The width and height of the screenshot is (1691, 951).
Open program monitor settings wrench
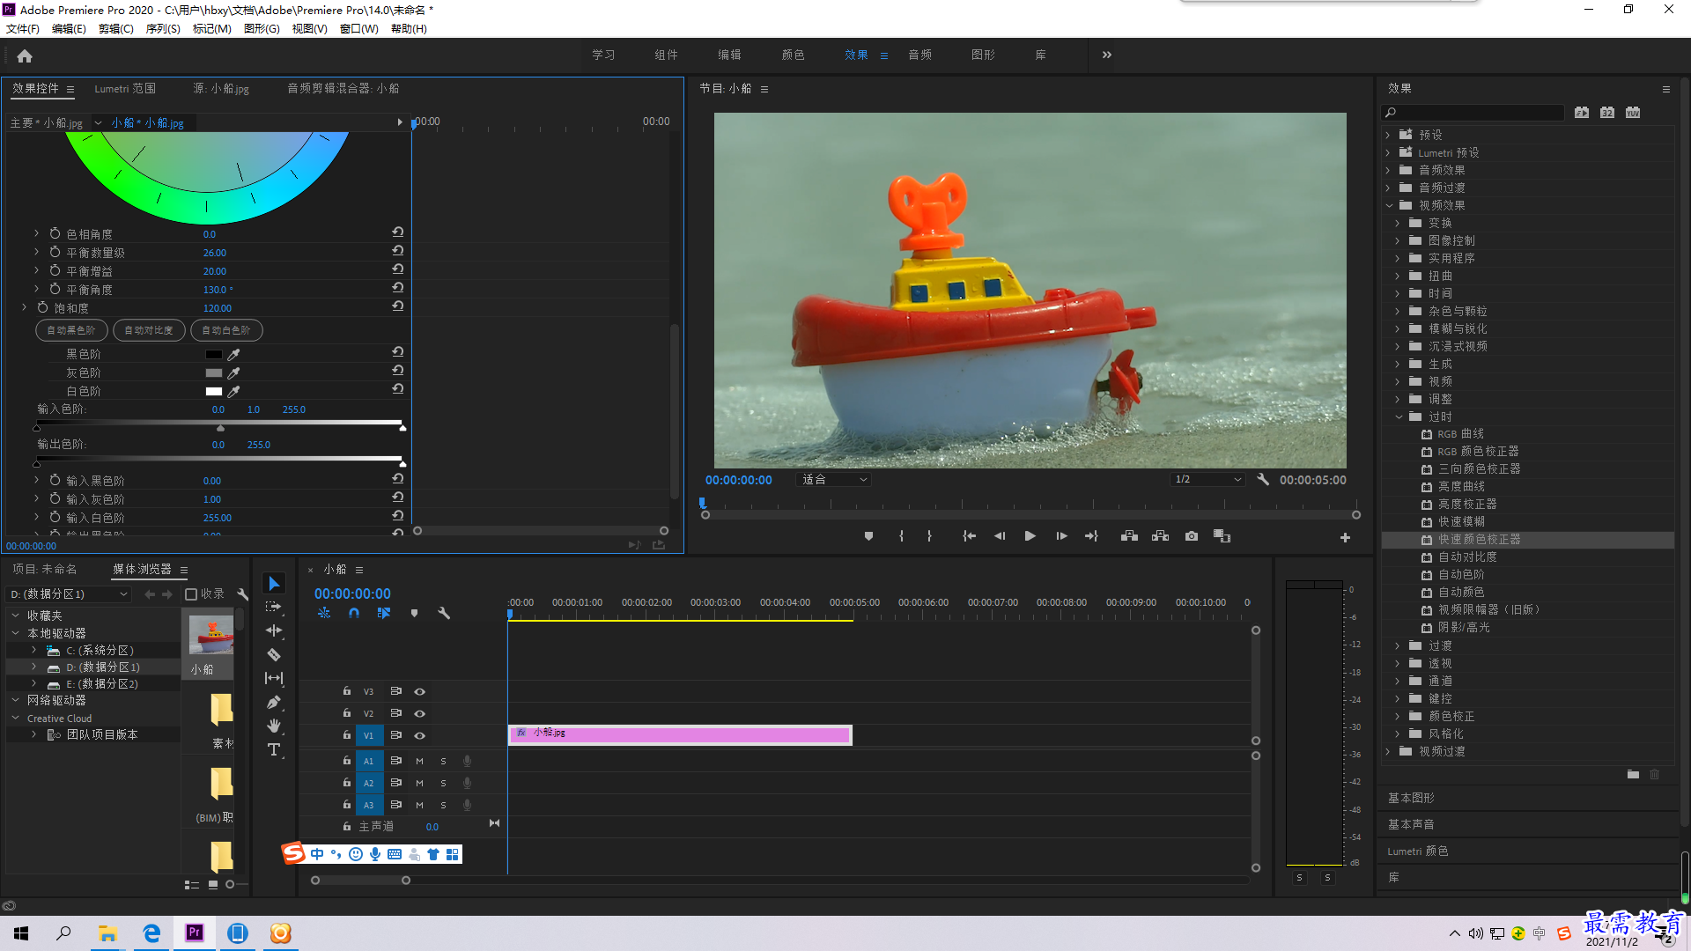pyautogui.click(x=1263, y=480)
